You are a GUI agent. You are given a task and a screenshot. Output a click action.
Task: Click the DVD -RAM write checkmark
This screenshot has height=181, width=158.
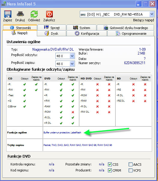pyautogui.click(x=73, y=106)
